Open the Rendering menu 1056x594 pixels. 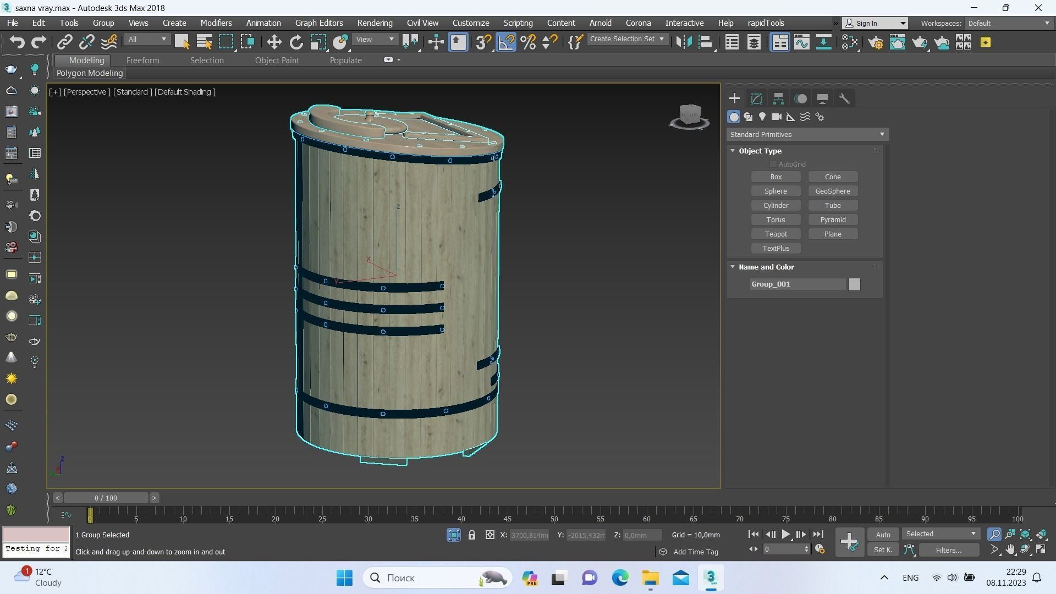375,23
